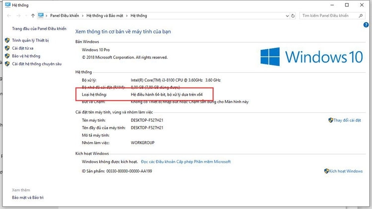Expand the chevron after Panel Điều khiển breadcrumb
Viewport: 372px width, 209px height.
click(83, 15)
